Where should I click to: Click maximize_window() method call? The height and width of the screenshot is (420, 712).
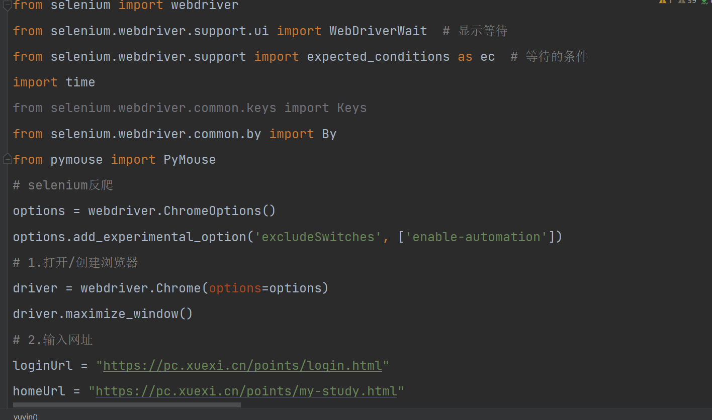pos(129,314)
